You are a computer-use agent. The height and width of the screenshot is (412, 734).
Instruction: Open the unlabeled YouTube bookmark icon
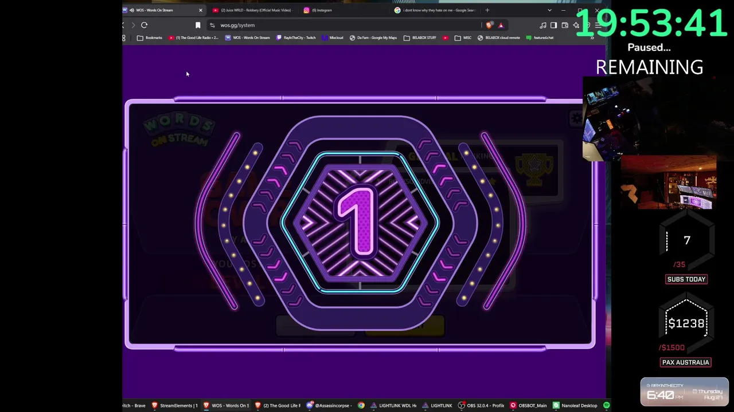pyautogui.click(x=446, y=38)
